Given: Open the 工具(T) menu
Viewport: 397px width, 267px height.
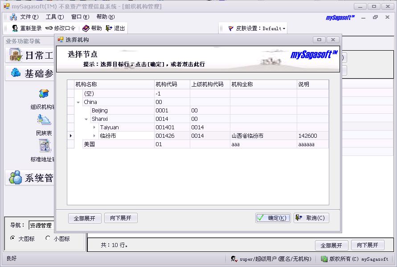Looking at the screenshot, I should [55, 17].
